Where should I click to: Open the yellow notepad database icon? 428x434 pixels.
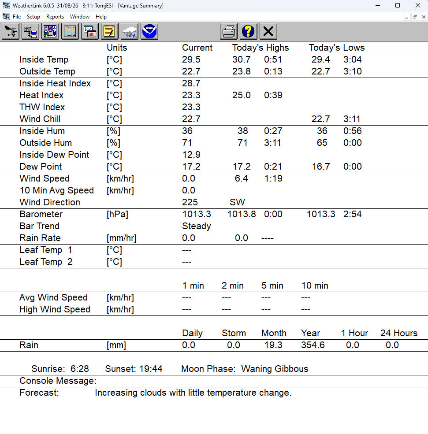click(110, 31)
